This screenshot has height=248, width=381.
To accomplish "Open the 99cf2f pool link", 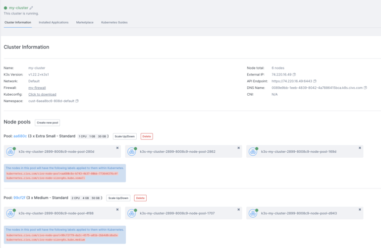I will tap(19, 198).
